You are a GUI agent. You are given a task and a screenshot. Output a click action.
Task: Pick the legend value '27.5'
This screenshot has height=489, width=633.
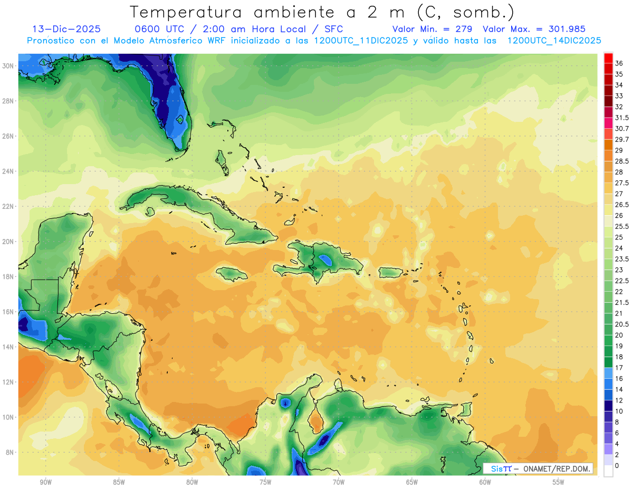coord(622,183)
